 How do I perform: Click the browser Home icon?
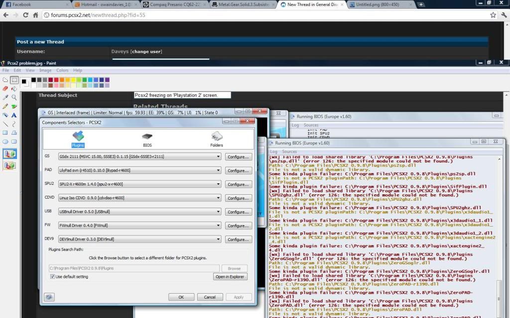point(35,15)
